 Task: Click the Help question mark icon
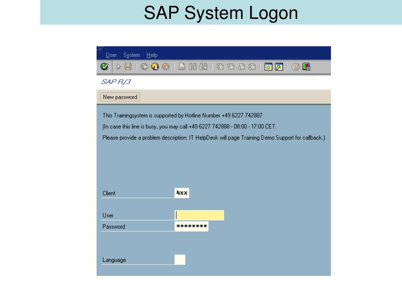pos(295,67)
